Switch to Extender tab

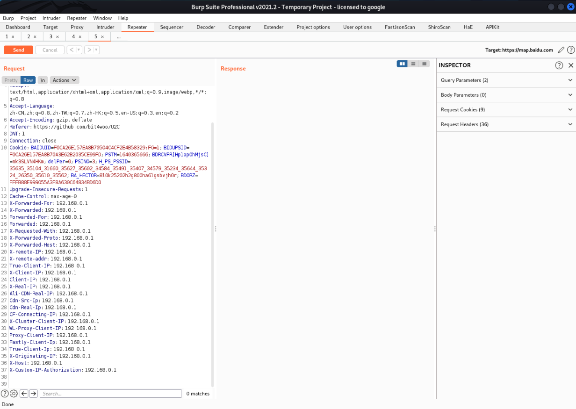click(274, 27)
